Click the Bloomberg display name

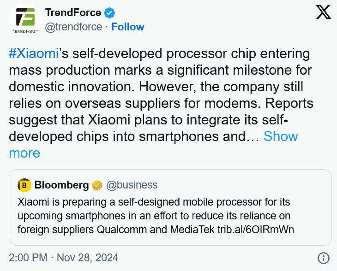pos(61,185)
